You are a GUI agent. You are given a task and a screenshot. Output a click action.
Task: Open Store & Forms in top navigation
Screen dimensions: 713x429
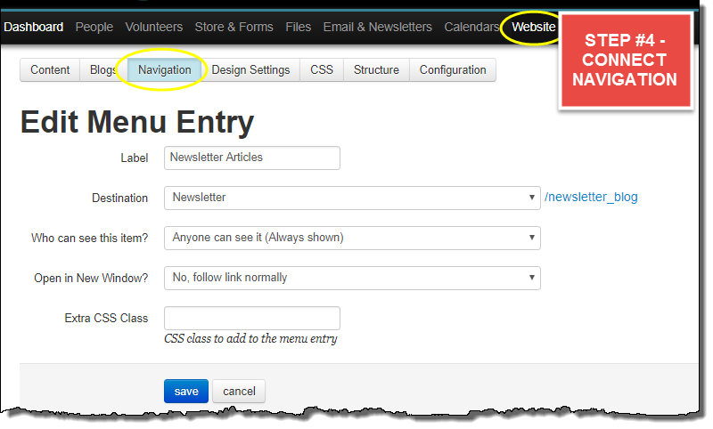[x=234, y=27]
